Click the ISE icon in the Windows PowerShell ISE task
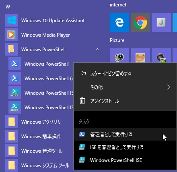The image size is (177, 172). (x=82, y=160)
